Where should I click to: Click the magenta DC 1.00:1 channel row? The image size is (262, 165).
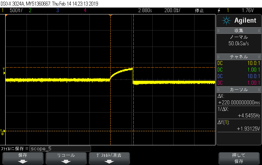(x=239, y=83)
